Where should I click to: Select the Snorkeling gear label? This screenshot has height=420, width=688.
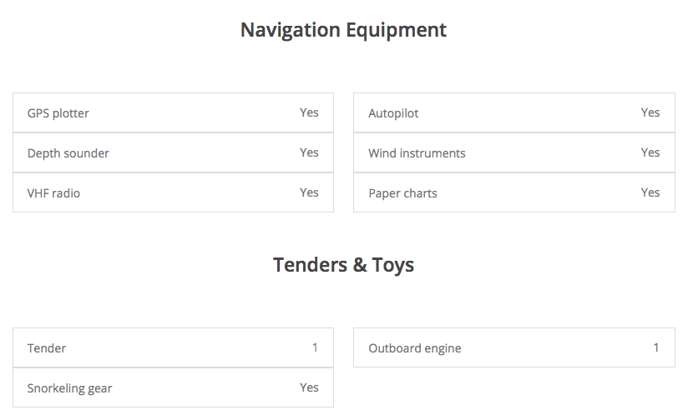[x=69, y=388]
